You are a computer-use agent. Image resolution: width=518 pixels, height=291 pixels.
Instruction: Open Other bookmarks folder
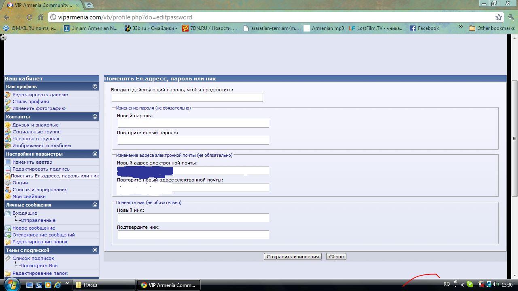(492, 28)
